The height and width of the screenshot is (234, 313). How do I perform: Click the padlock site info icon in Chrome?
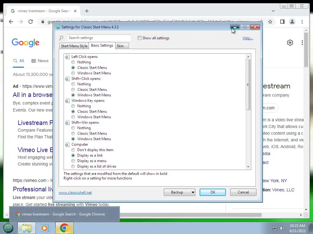pyautogui.click(x=42, y=22)
